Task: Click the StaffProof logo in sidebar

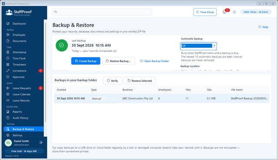Action: tap(18, 13)
